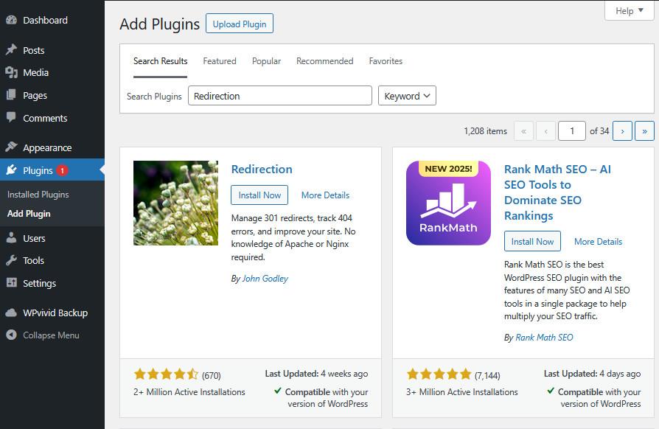Click the "1,208 items" count text

[x=486, y=131]
